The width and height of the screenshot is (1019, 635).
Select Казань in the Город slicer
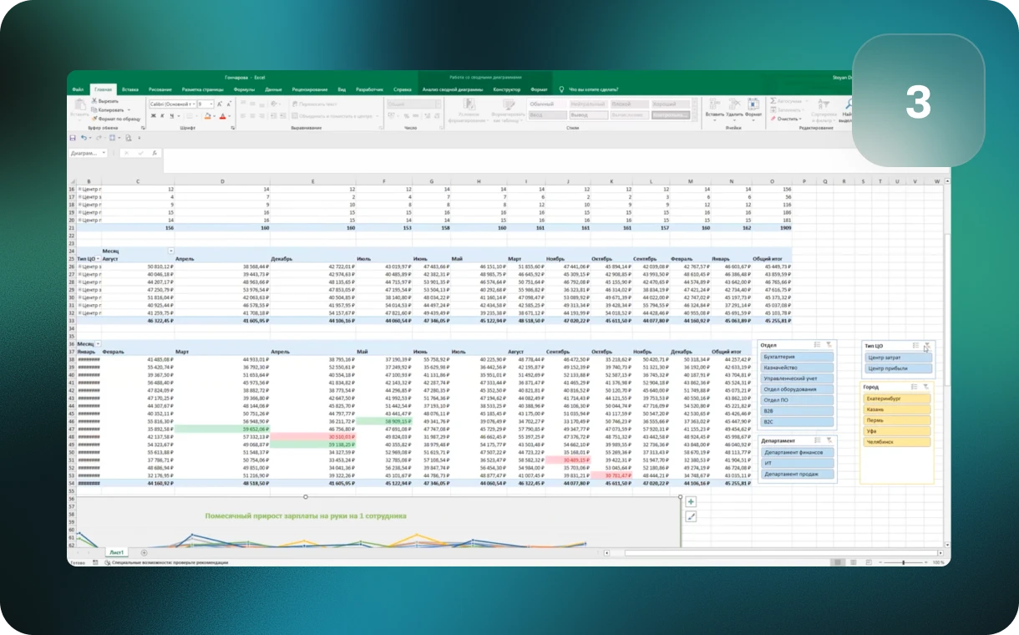point(897,409)
